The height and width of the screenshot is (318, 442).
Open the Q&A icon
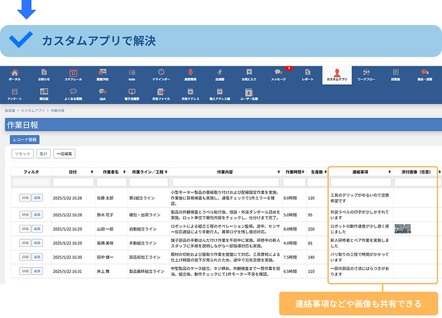pyautogui.click(x=102, y=94)
